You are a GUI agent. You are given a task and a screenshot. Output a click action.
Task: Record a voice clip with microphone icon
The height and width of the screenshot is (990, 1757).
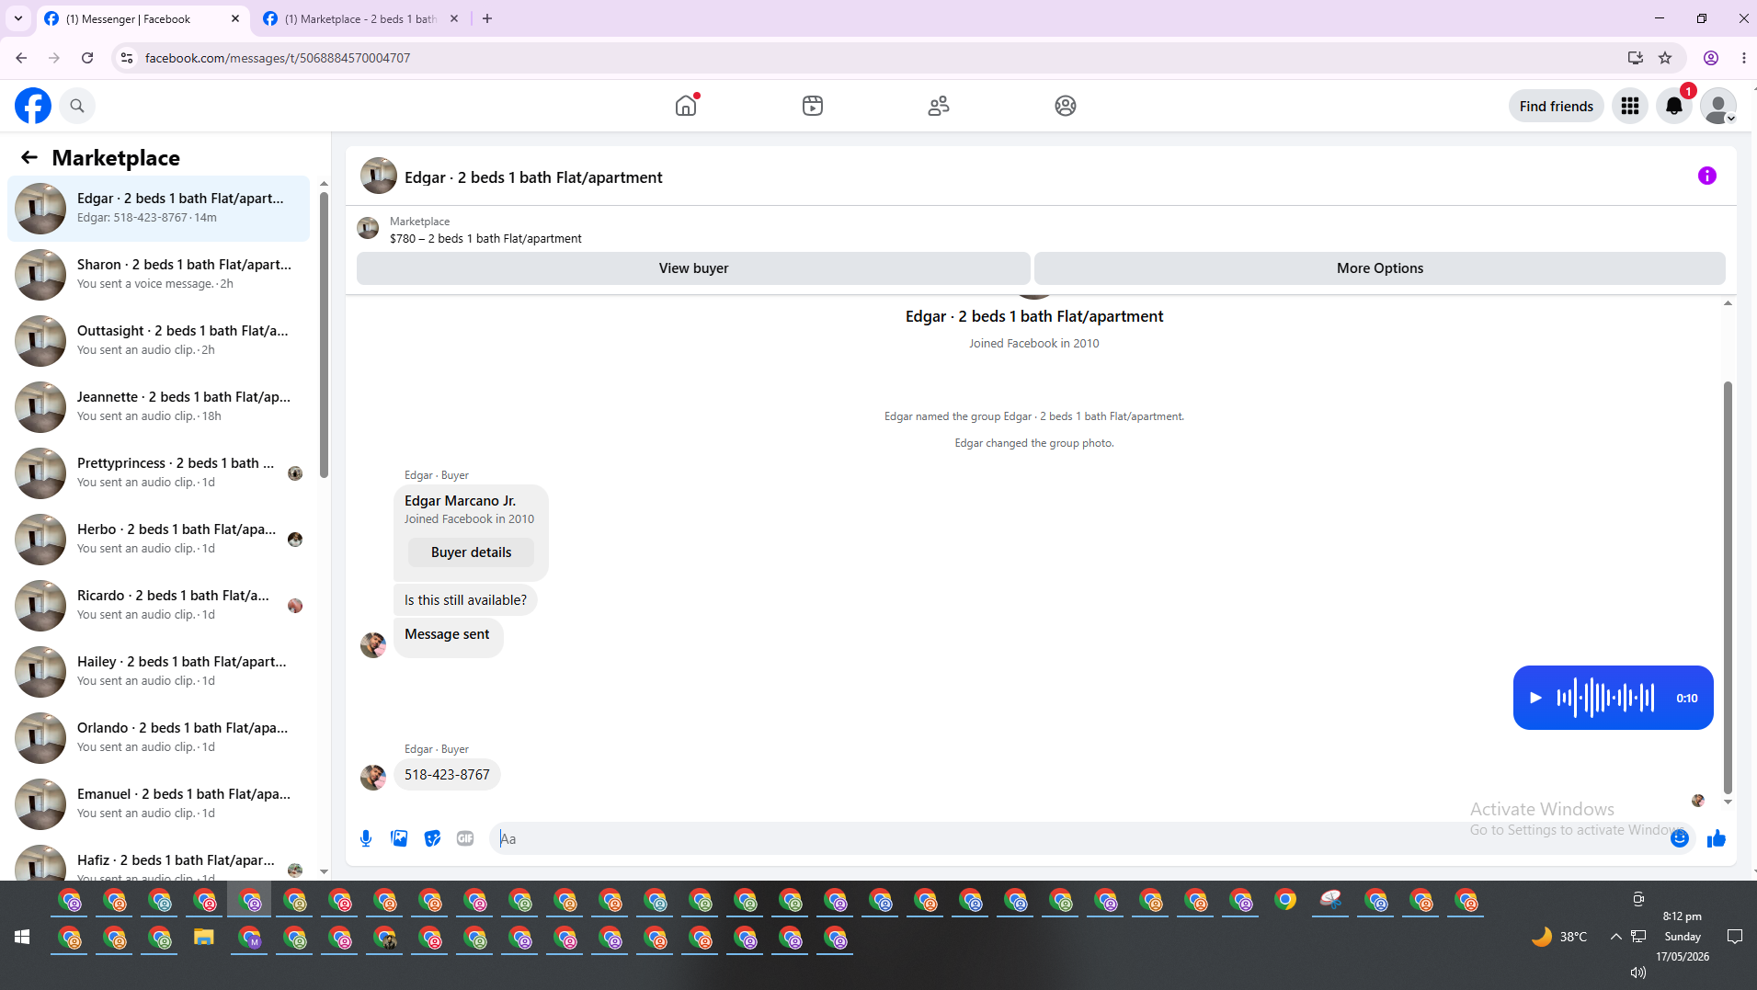366,838
